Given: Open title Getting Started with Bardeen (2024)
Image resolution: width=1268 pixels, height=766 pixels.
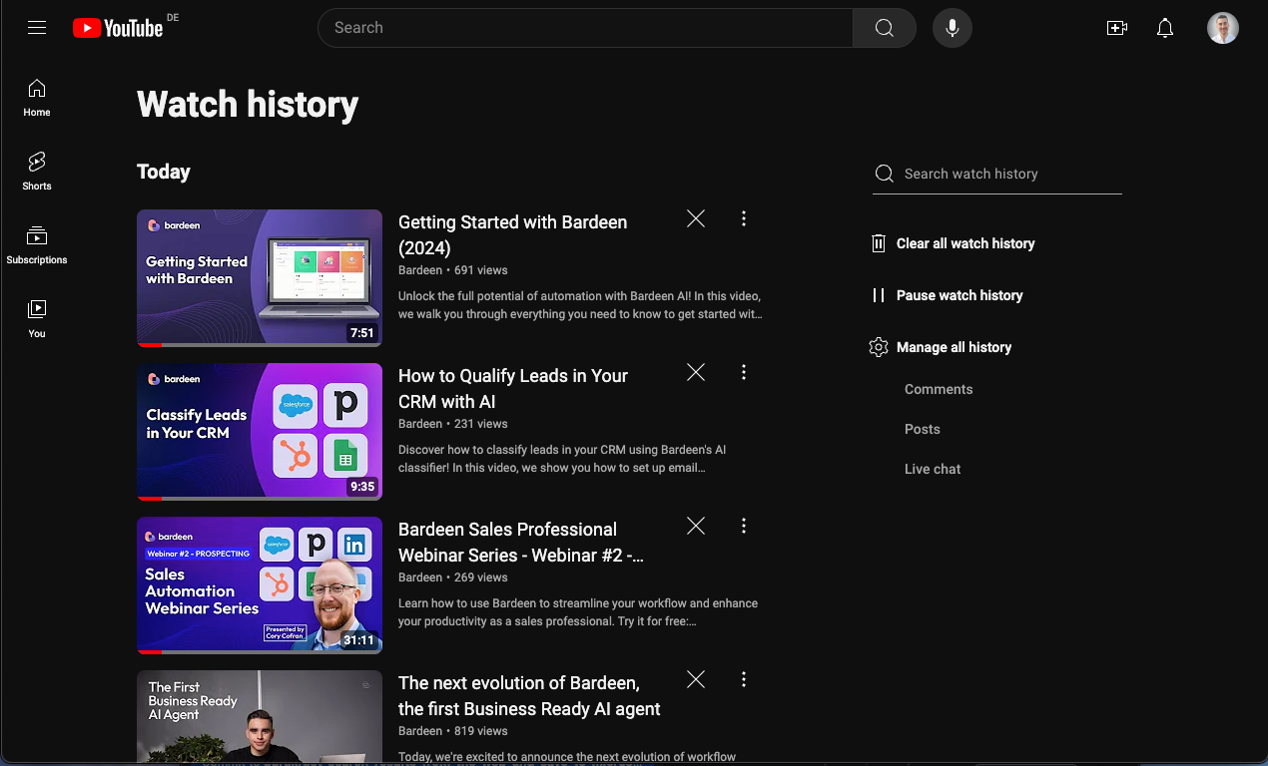Looking at the screenshot, I should tap(512, 235).
